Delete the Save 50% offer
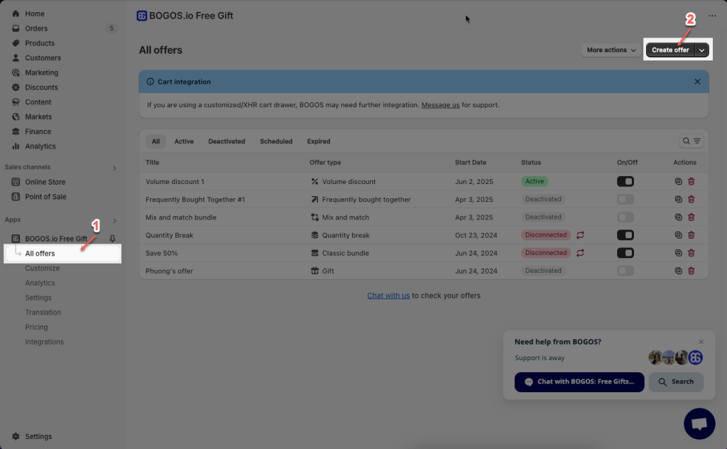This screenshot has width=727, height=449. (x=692, y=253)
